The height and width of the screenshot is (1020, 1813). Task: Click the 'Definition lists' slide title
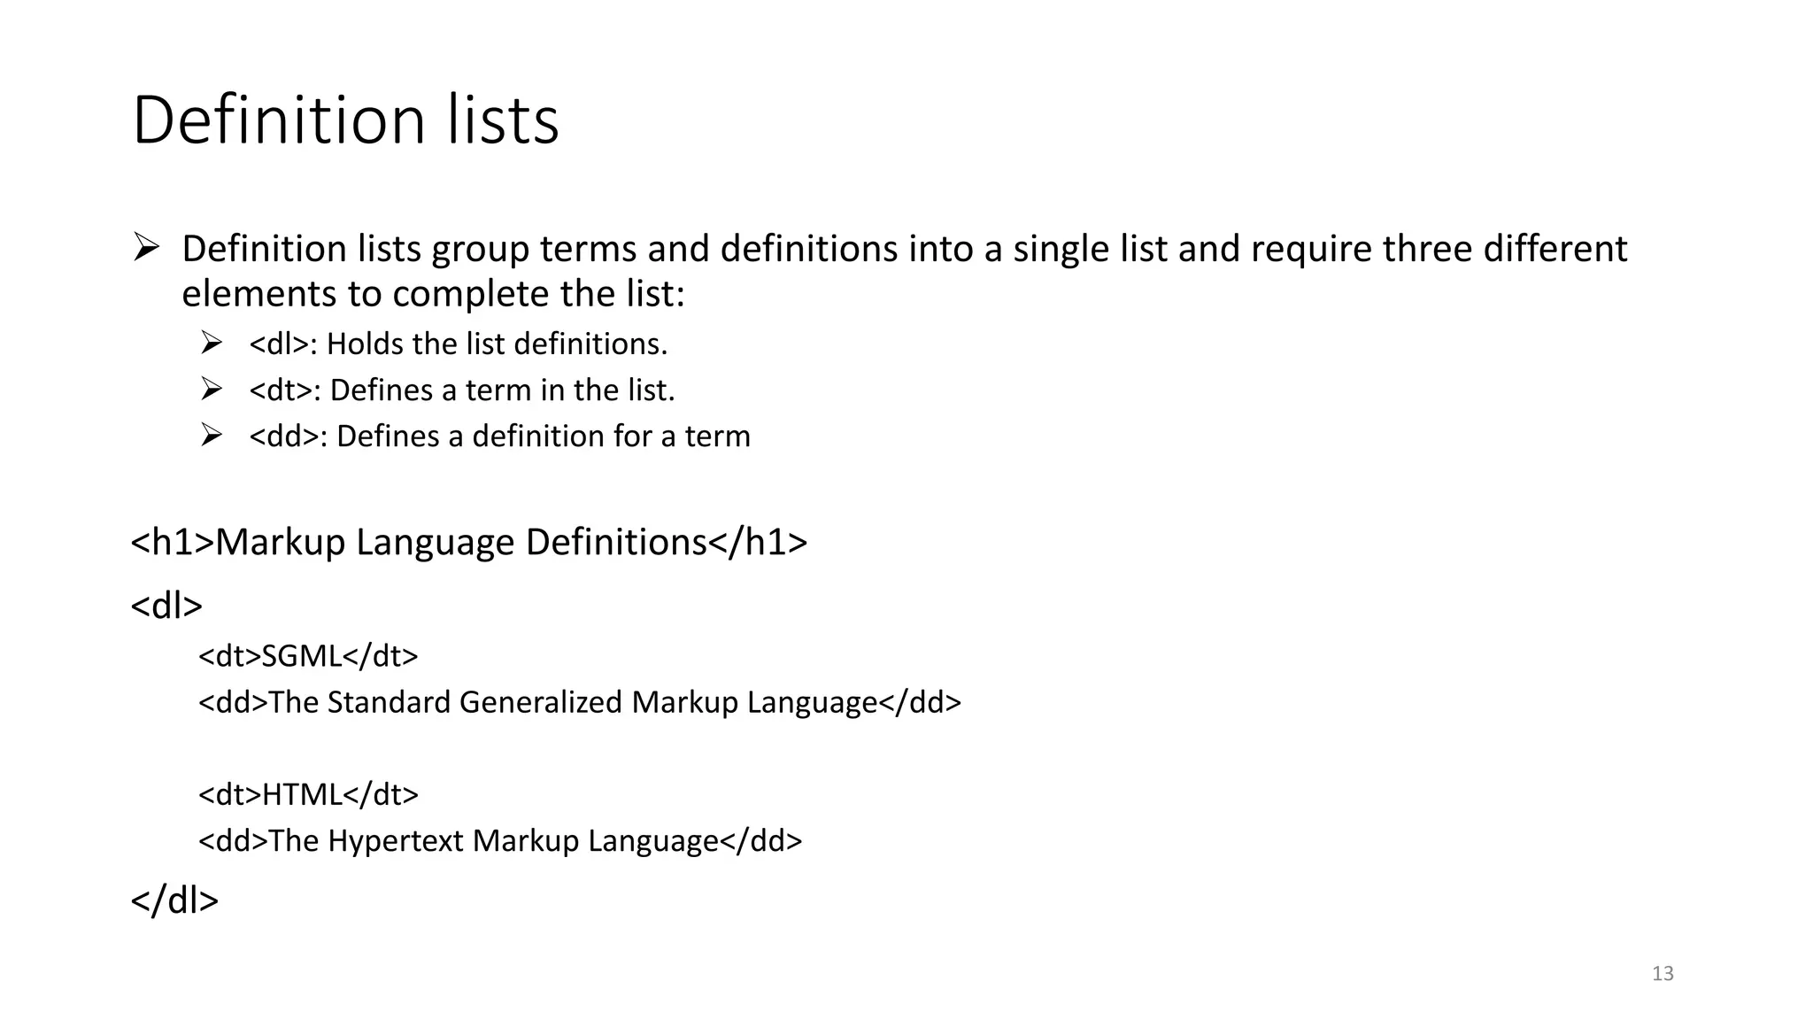[x=345, y=120]
